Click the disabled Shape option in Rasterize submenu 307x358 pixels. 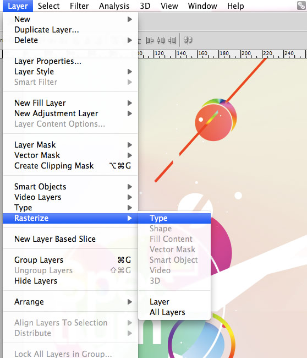point(174,229)
